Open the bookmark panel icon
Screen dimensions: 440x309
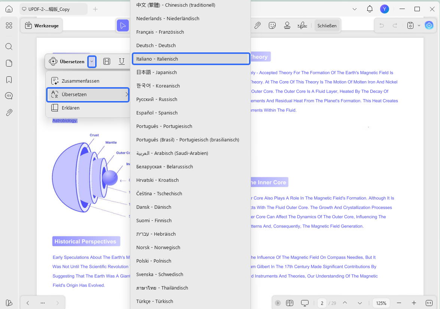(9, 80)
